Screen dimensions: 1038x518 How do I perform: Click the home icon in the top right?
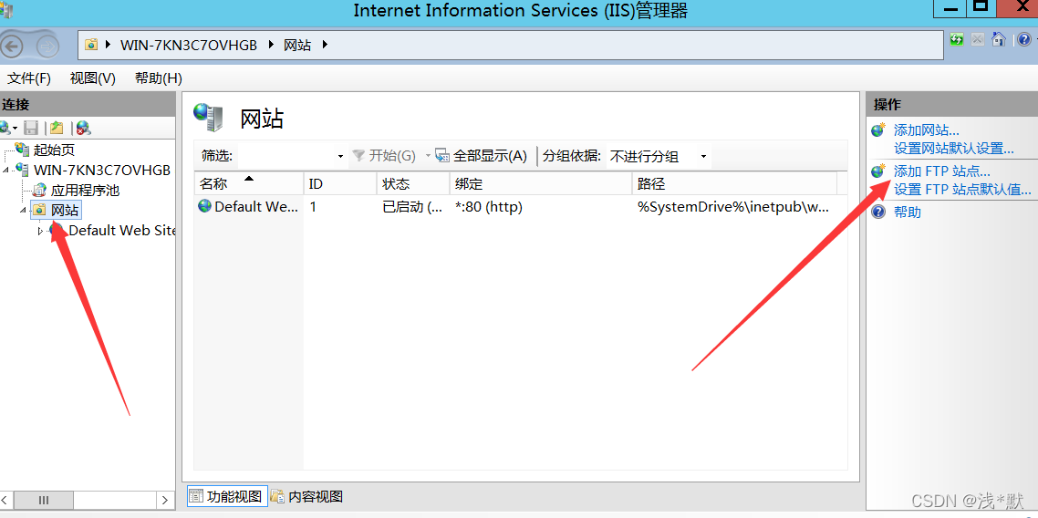999,40
